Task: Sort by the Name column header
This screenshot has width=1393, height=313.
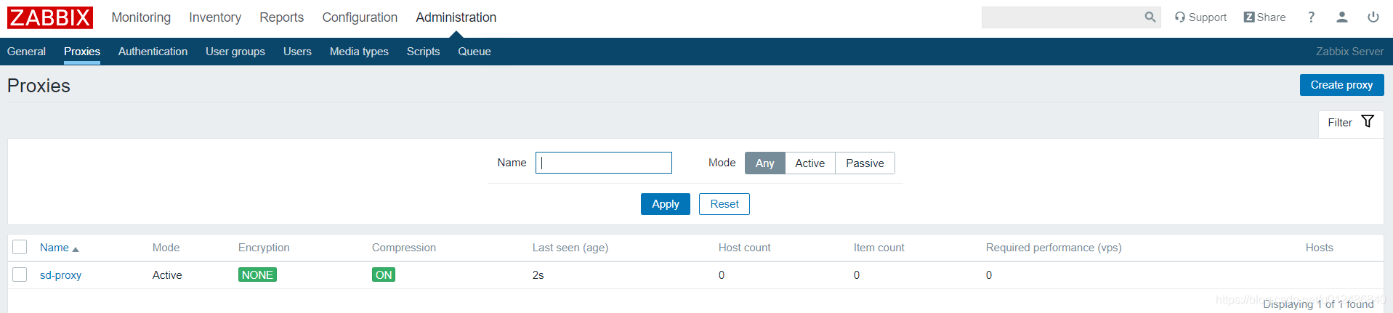Action: [59, 248]
